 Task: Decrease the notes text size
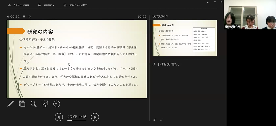161,120
